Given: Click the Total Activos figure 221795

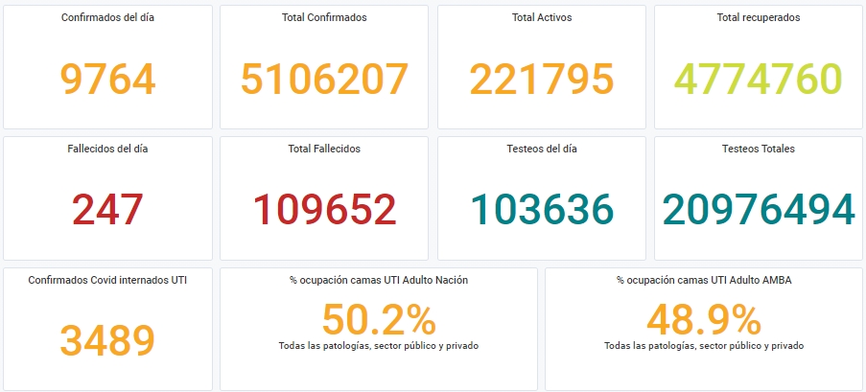Looking at the screenshot, I should (542, 79).
